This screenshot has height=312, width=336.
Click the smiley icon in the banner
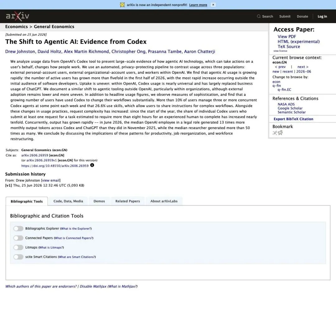click(x=122, y=5)
